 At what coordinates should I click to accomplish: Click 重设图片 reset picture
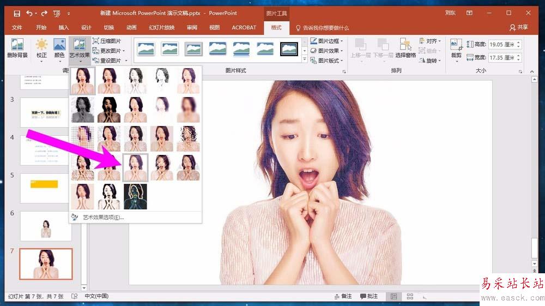110,61
